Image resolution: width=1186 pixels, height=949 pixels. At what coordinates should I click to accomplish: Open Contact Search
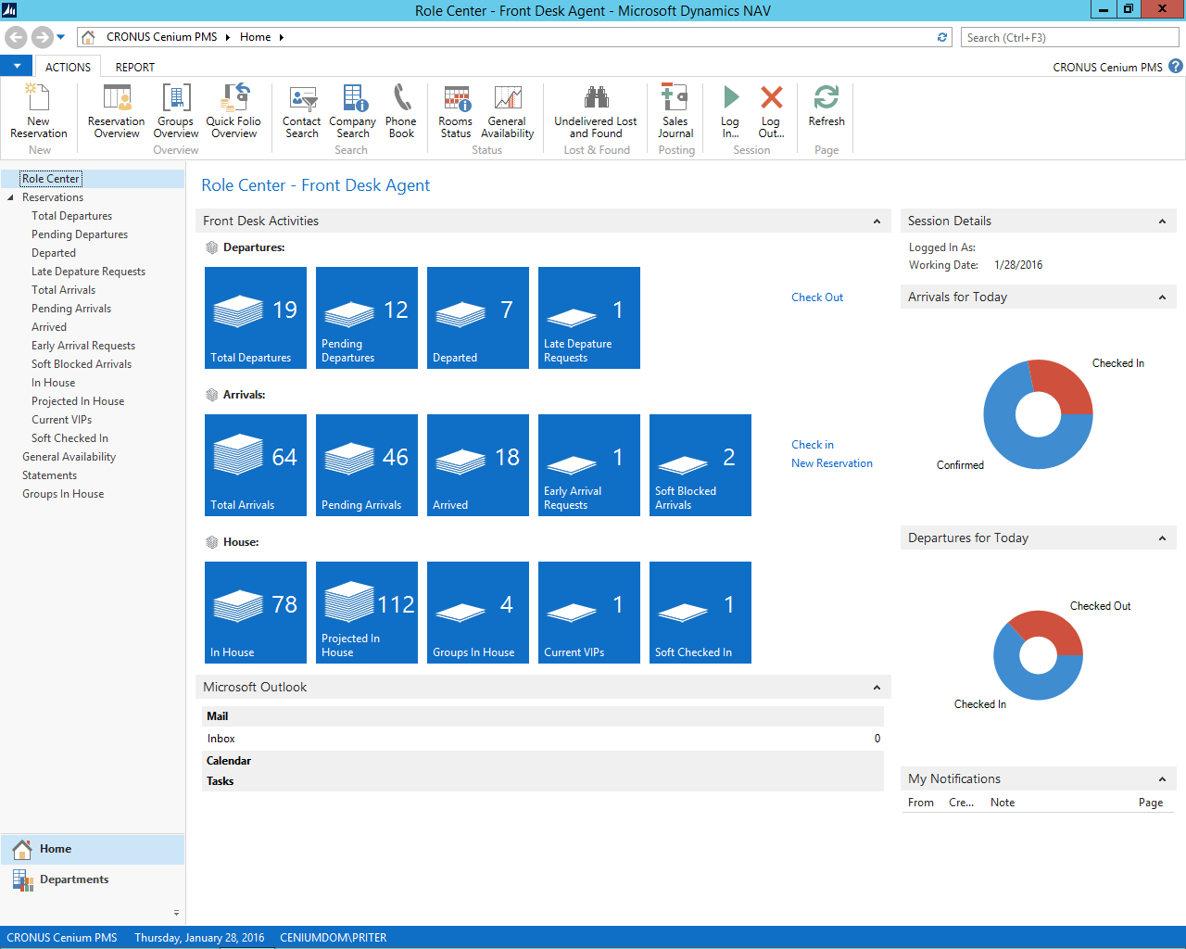(x=301, y=111)
